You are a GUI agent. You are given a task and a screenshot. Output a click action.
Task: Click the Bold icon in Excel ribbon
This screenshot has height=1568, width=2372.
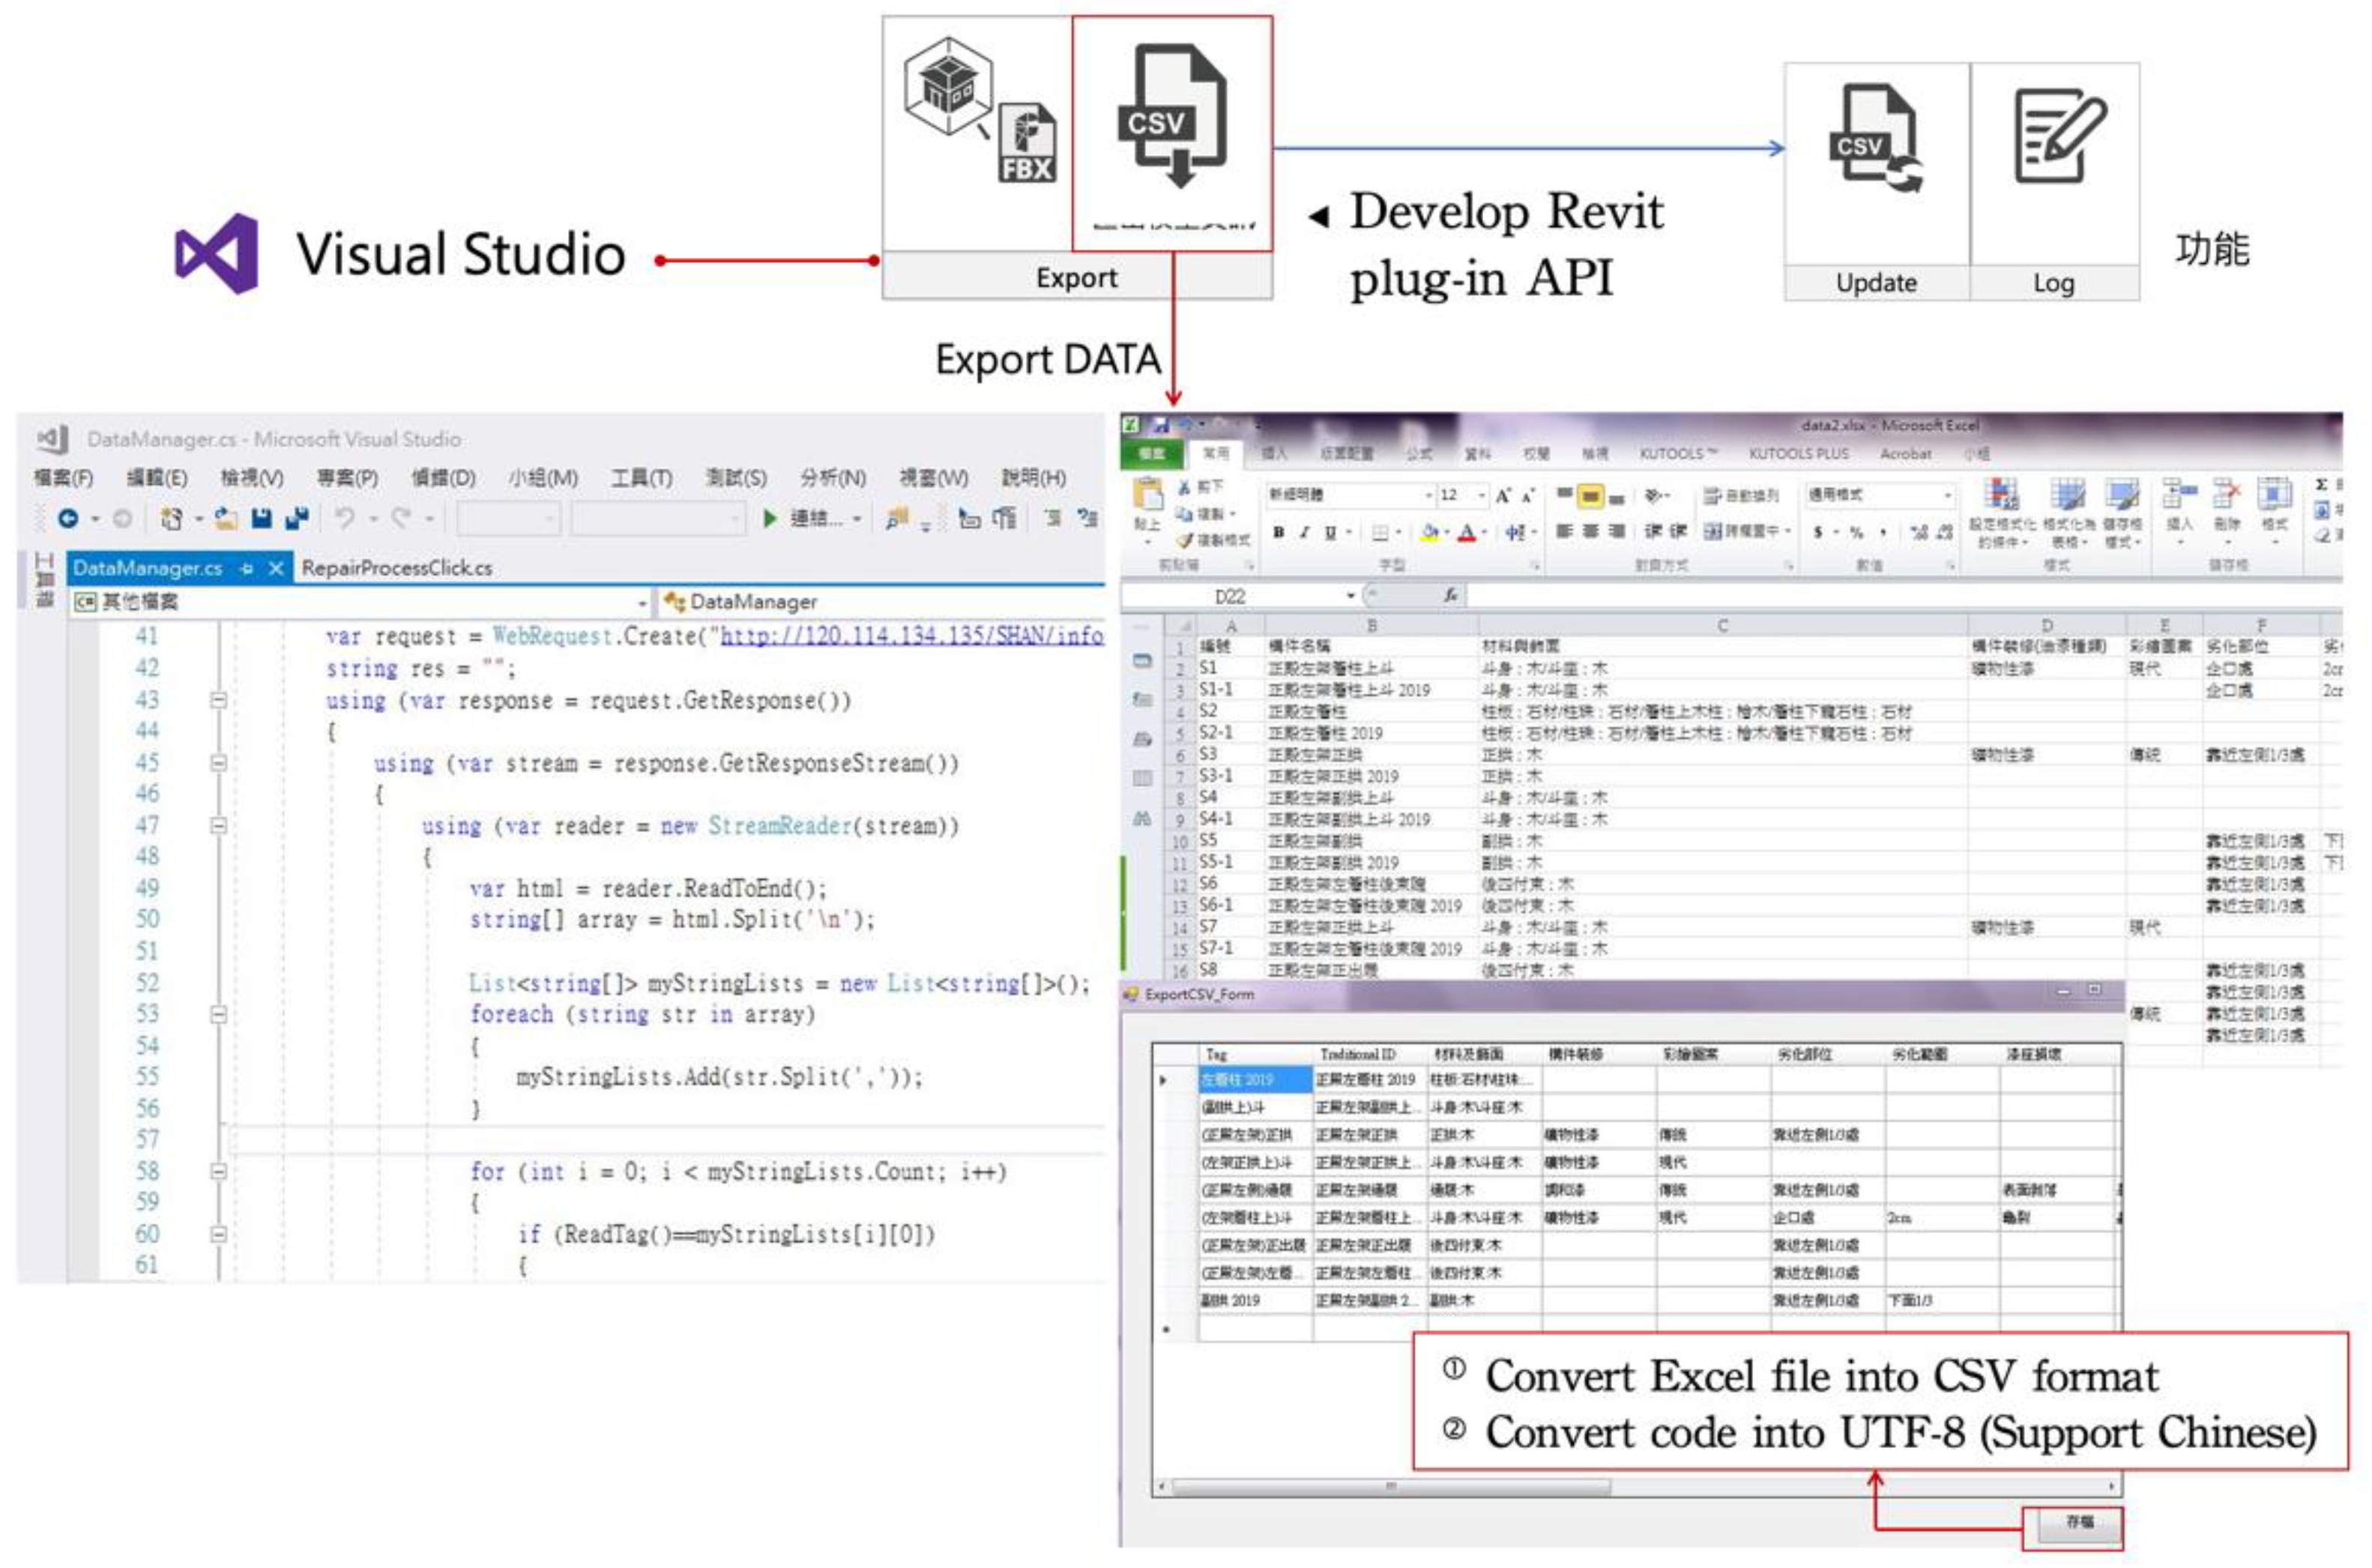pyautogui.click(x=1278, y=533)
